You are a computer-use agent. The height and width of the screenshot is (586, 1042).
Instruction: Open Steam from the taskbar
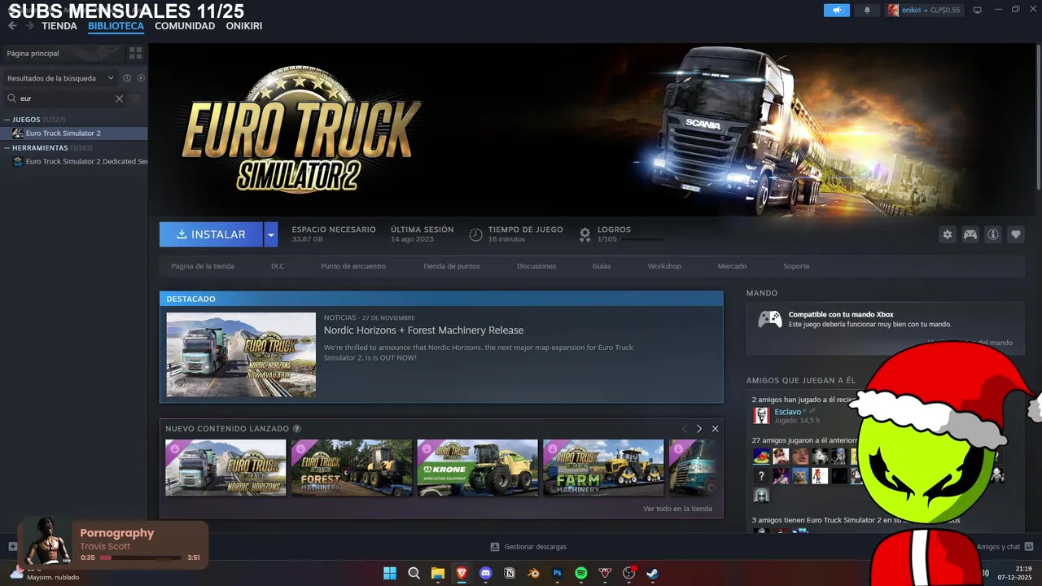coord(652,573)
